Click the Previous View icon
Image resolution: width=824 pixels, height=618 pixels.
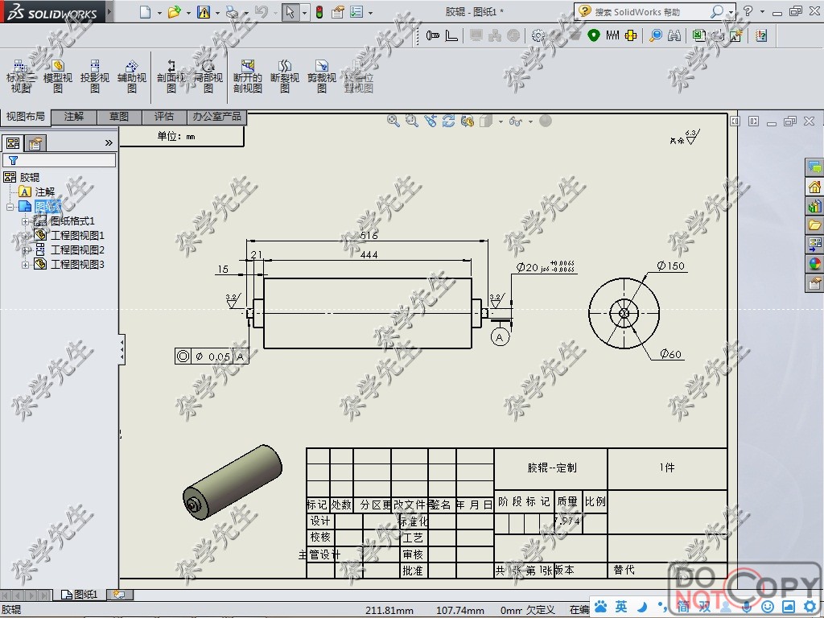pos(431,121)
